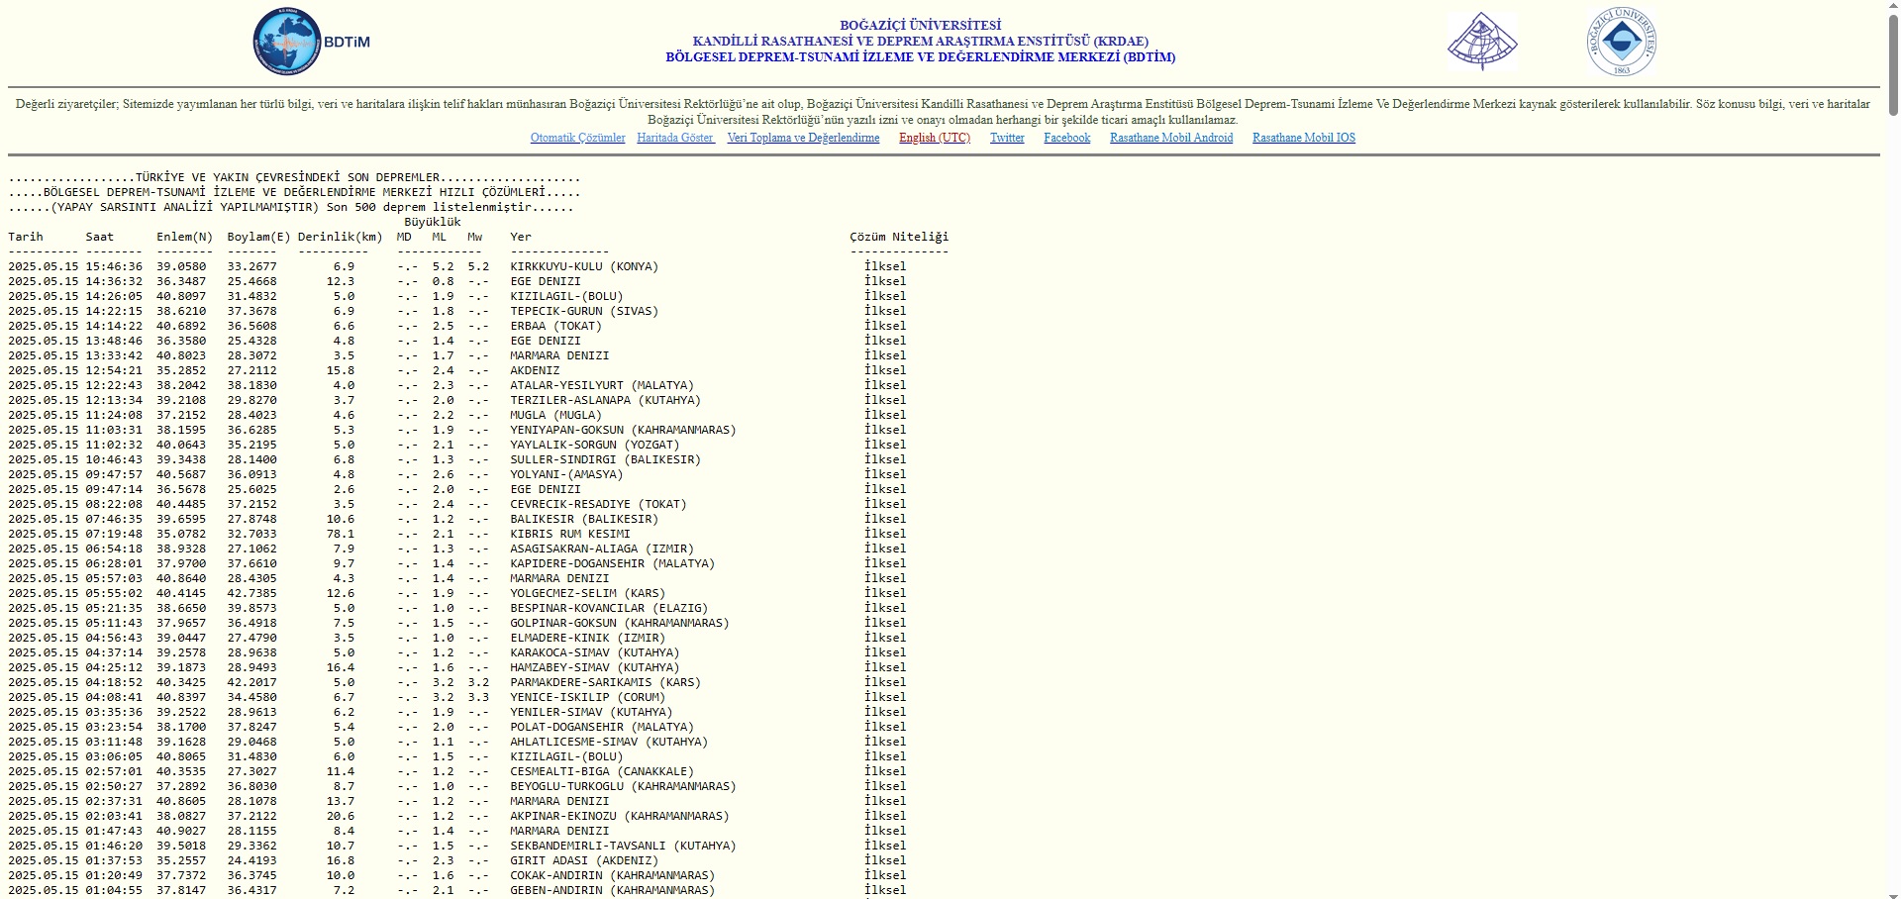Screen dimensions: 1901x899
Task: Open the Haritada Göster link
Action: coord(676,138)
